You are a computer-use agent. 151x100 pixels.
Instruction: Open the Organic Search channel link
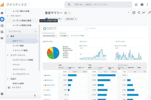51,85
